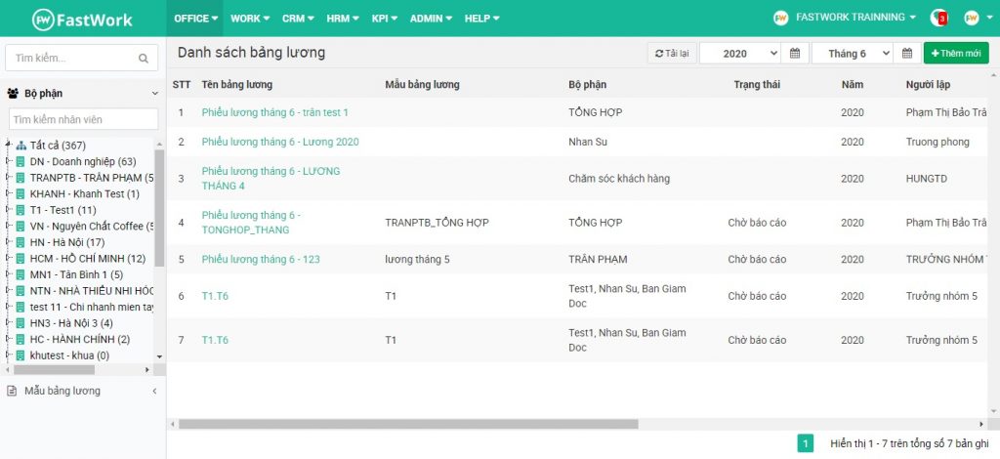
Task: Open the Tháng 6 month dropdown
Action: click(852, 54)
